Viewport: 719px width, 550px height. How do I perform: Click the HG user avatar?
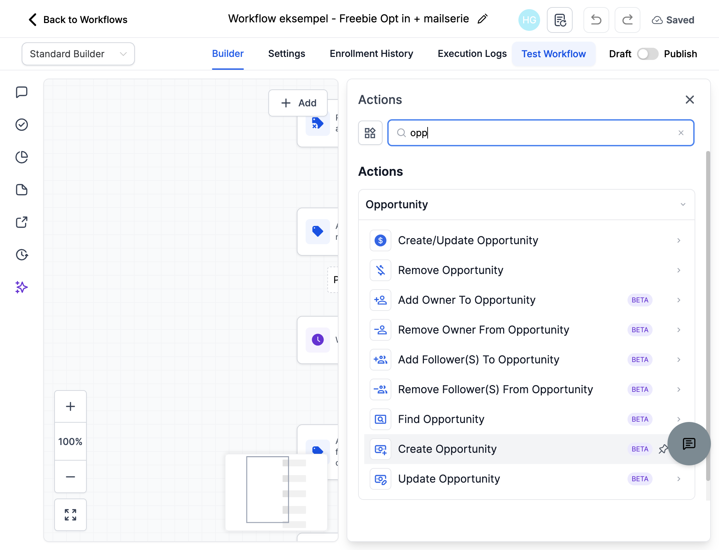[529, 20]
